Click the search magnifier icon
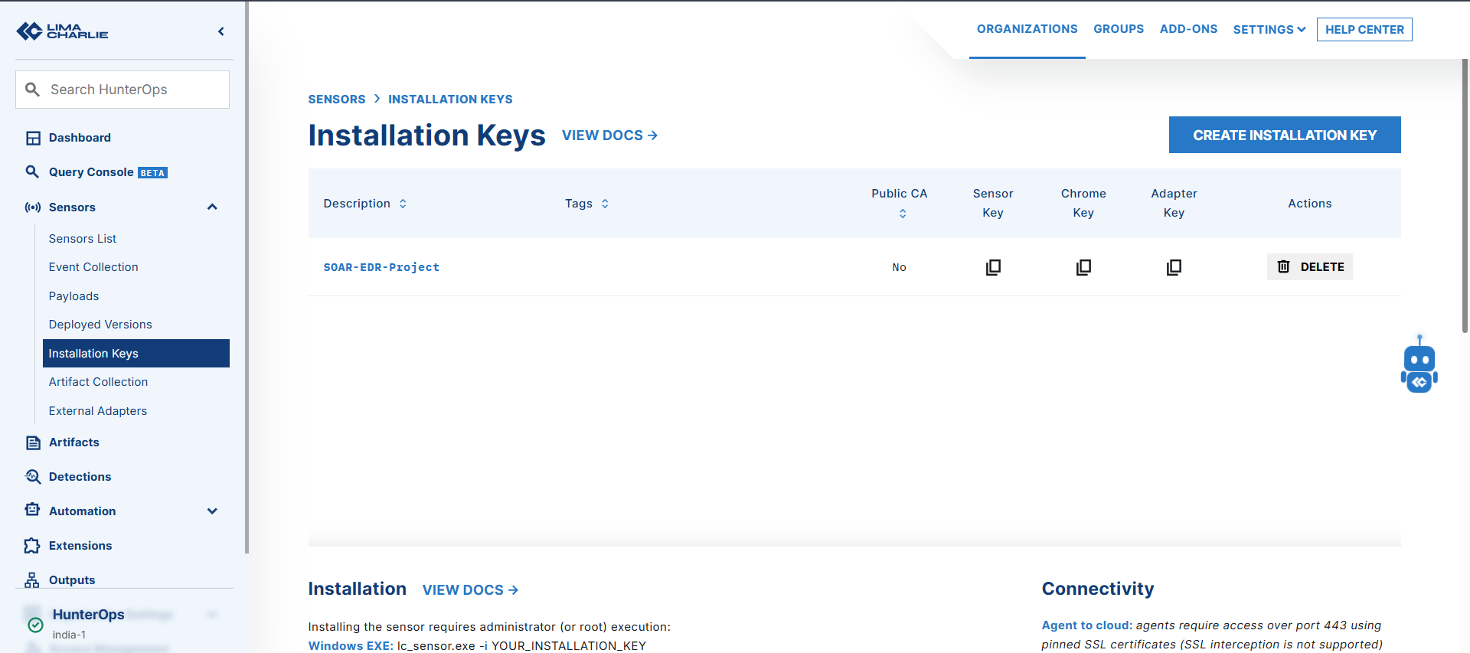This screenshot has height=653, width=1470. pos(32,90)
